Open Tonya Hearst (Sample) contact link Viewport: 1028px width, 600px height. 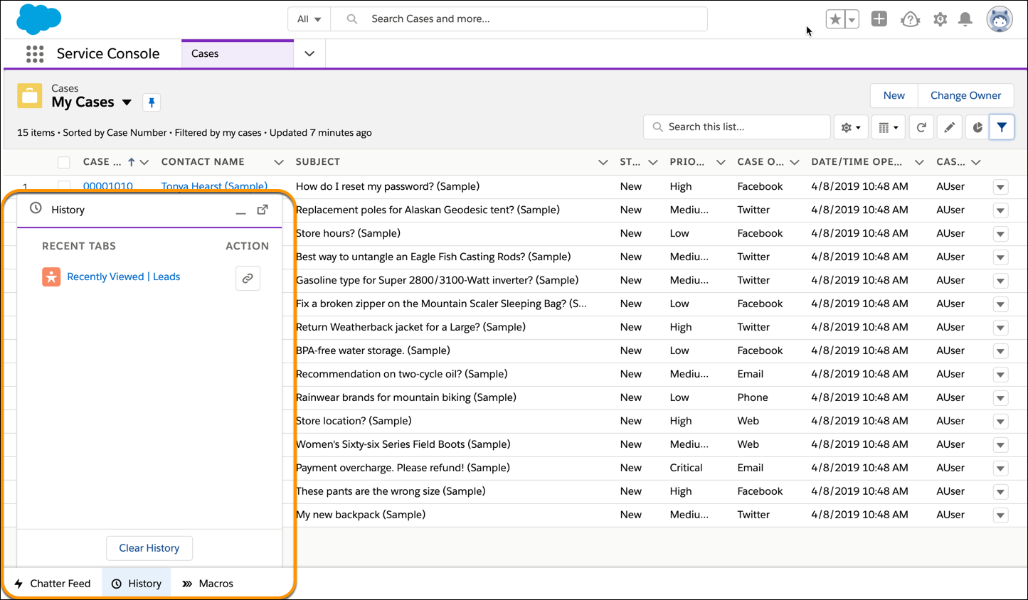pyautogui.click(x=214, y=187)
